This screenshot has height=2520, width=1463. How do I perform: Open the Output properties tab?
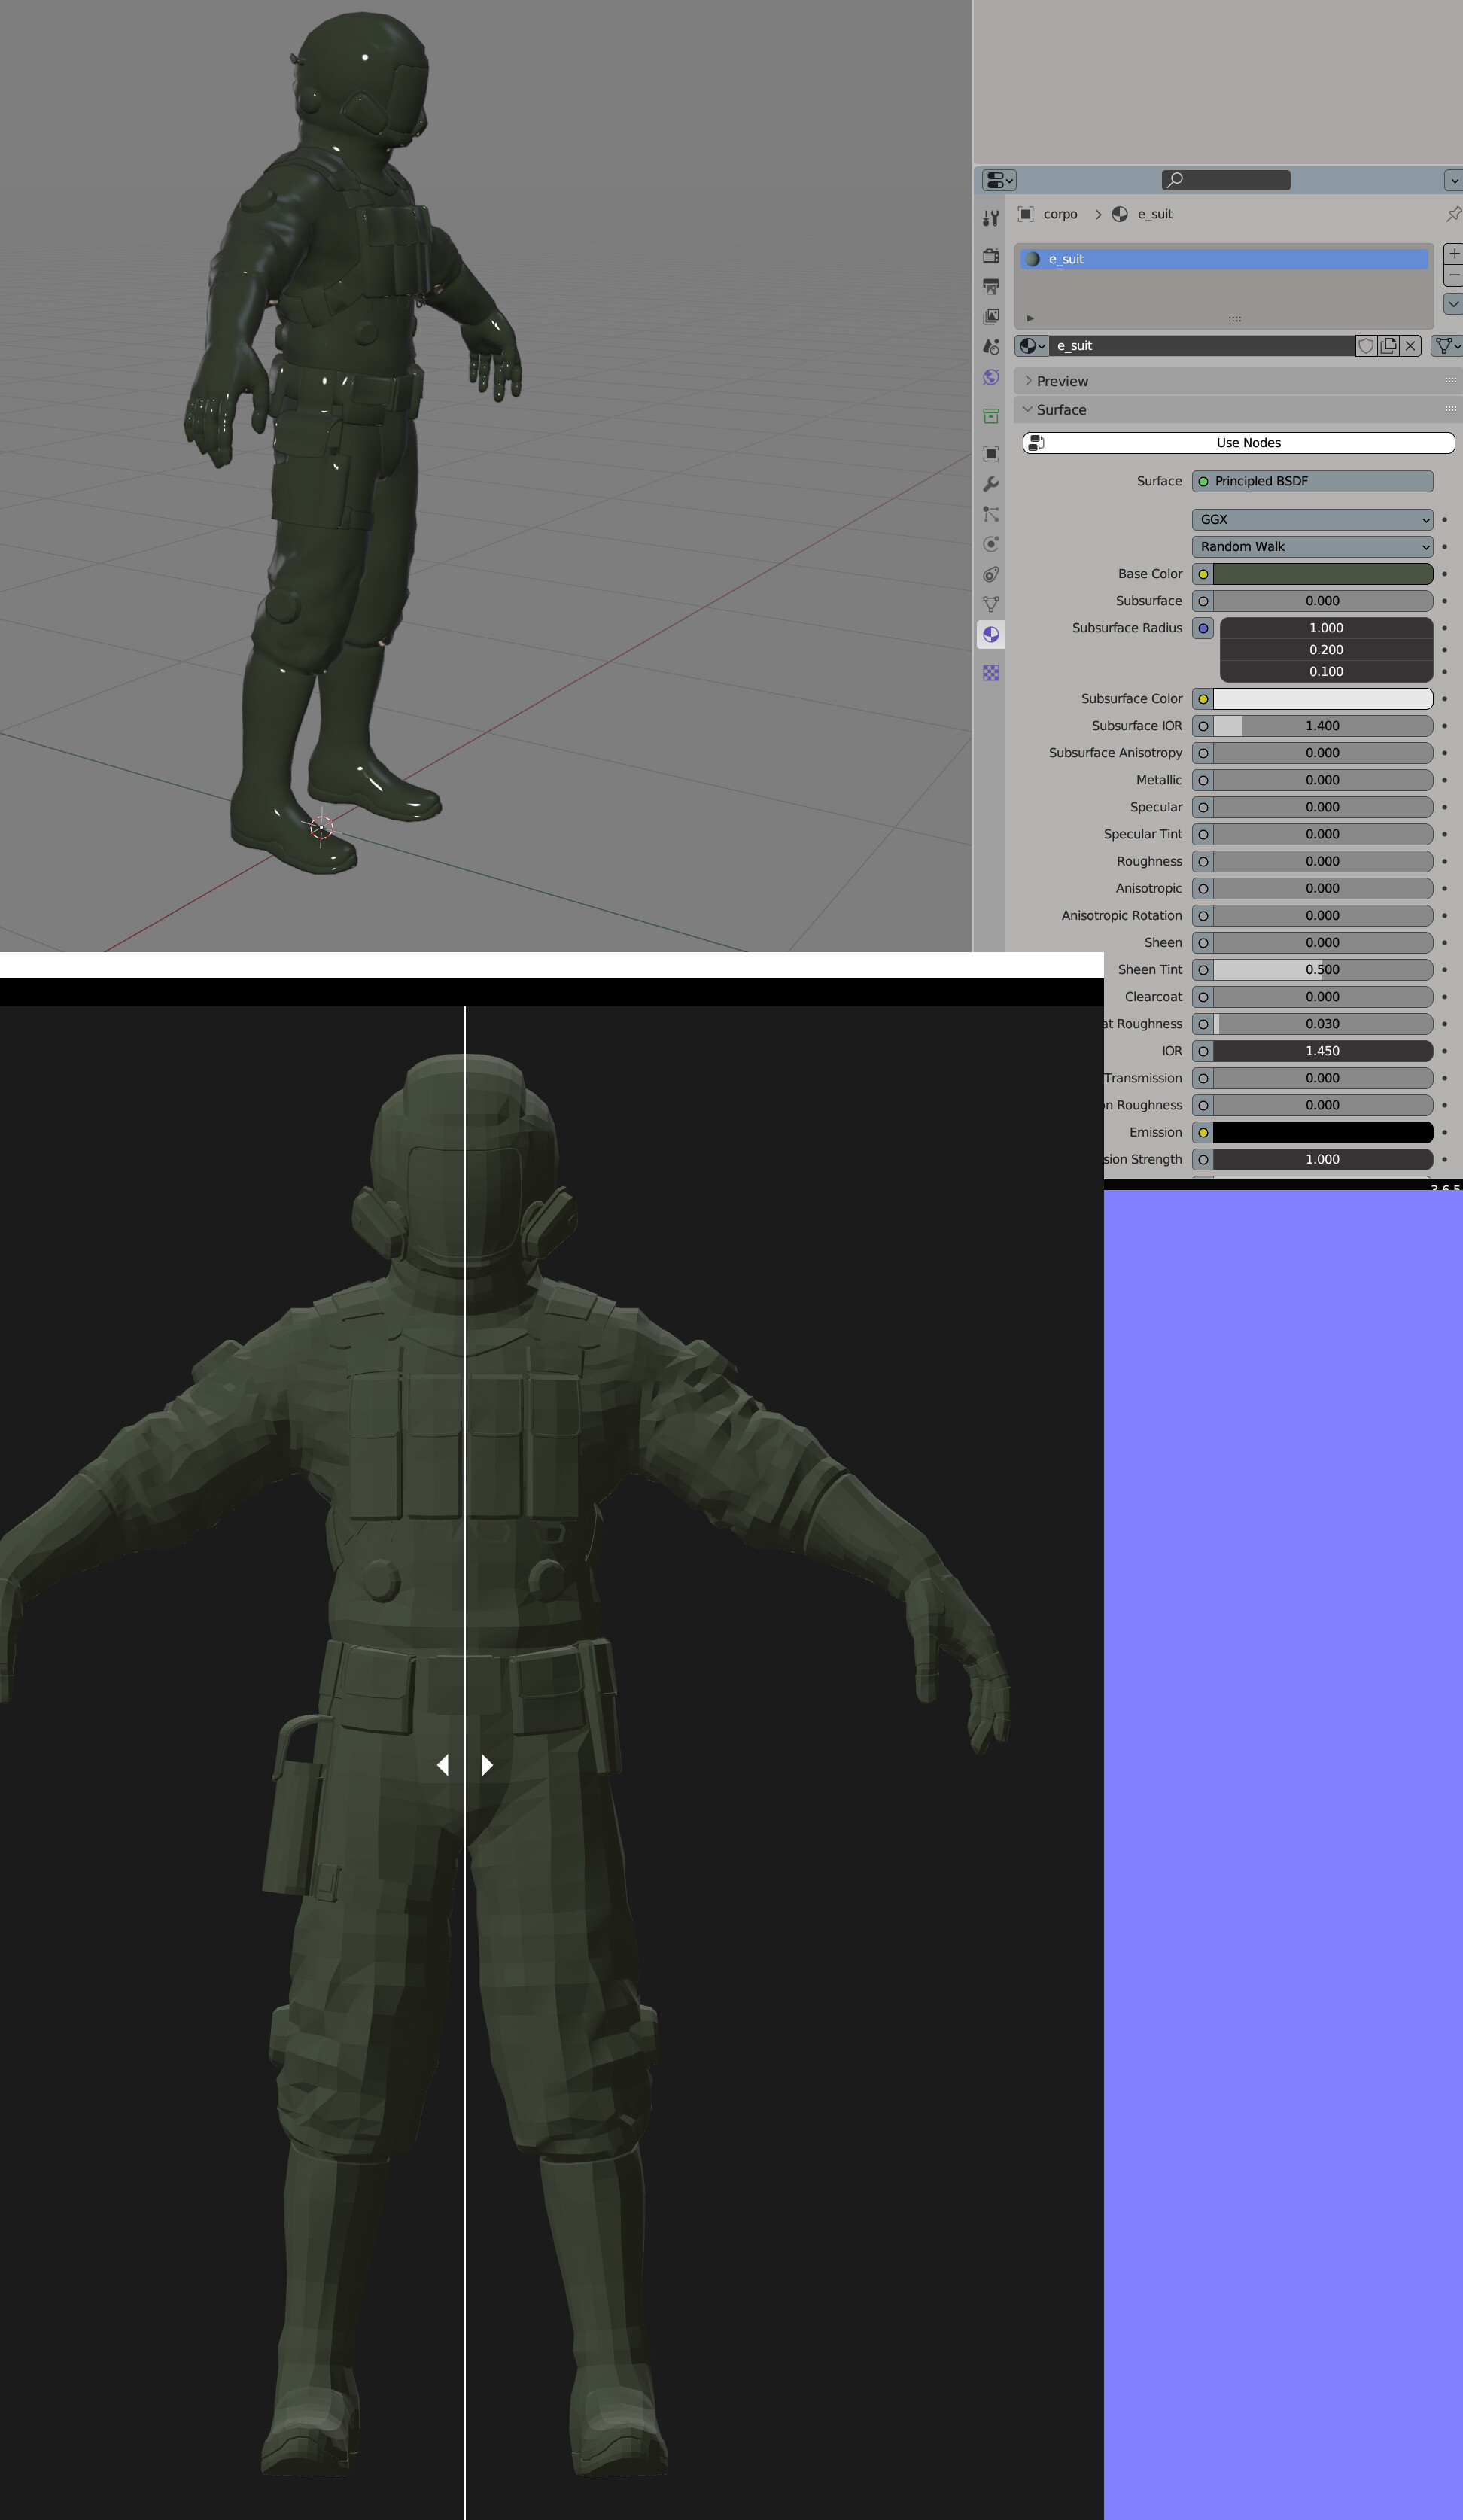pos(991,286)
